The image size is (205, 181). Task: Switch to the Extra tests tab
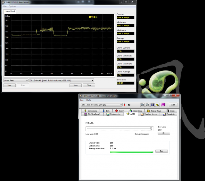coord(168,114)
